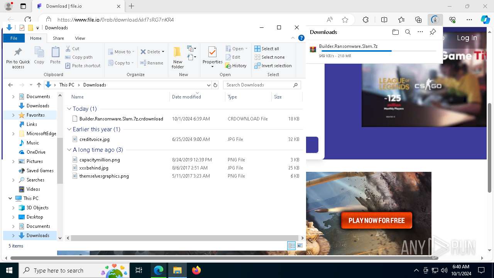Collapse A long time ago group

coord(69,150)
